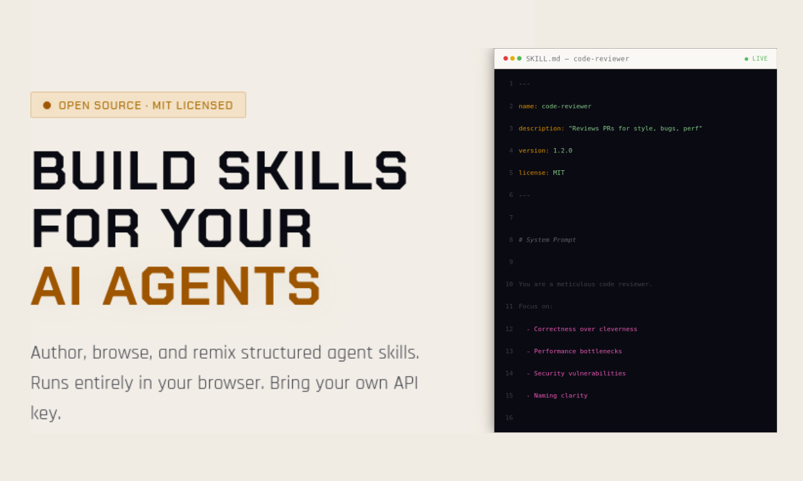The image size is (803, 481).
Task: Click the 'Runs entirely in your browser' line
Action: (224, 383)
